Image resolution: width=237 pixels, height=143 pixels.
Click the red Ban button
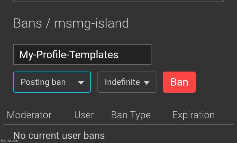pos(179,82)
